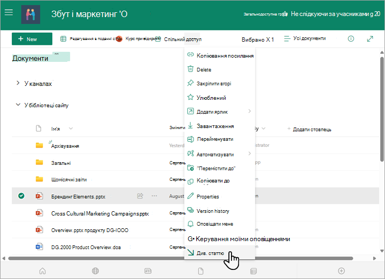Open Edit in grid view (Редагування в поданні)
The width and height of the screenshot is (385, 279).
(x=90, y=39)
